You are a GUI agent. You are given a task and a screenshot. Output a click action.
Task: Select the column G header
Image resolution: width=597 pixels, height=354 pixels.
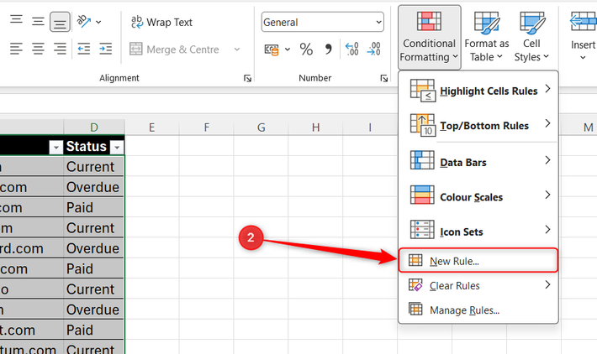(x=262, y=128)
